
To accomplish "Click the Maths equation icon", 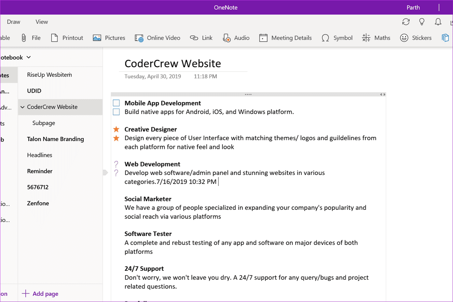I will (366, 38).
